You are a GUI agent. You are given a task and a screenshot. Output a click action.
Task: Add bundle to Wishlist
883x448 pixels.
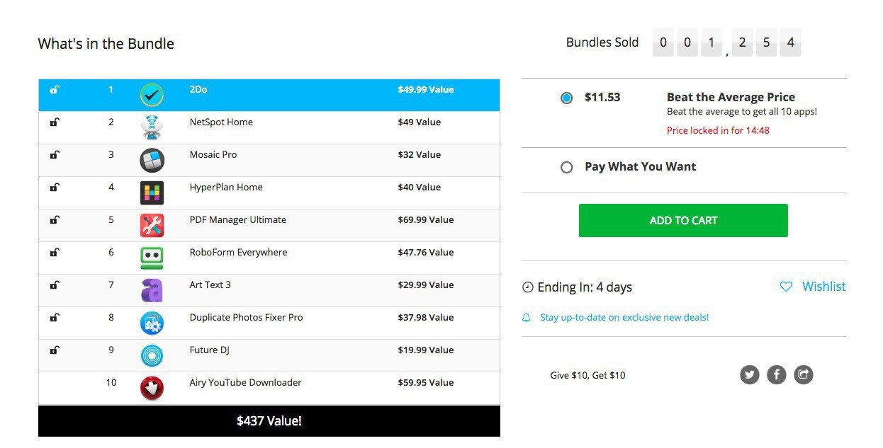click(813, 287)
